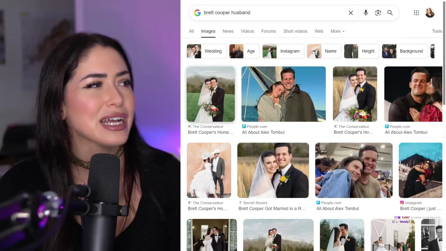Open the sailboat couple photo from People.com

pos(283,94)
